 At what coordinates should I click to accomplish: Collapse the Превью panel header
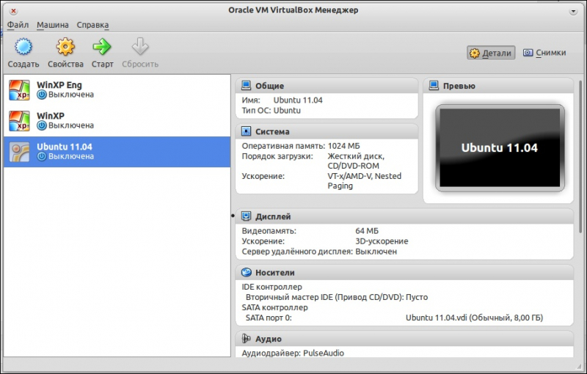click(459, 86)
